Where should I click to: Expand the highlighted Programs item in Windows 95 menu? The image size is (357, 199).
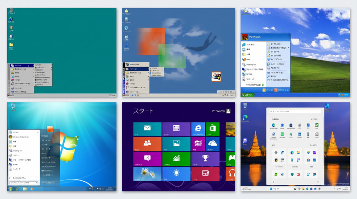[22, 65]
